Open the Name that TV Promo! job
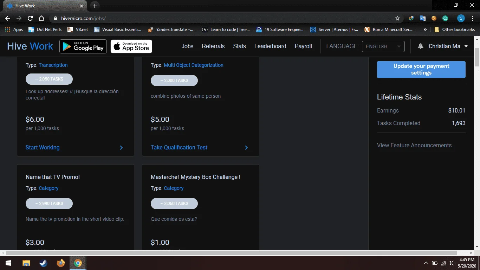The width and height of the screenshot is (480, 270). [53, 177]
